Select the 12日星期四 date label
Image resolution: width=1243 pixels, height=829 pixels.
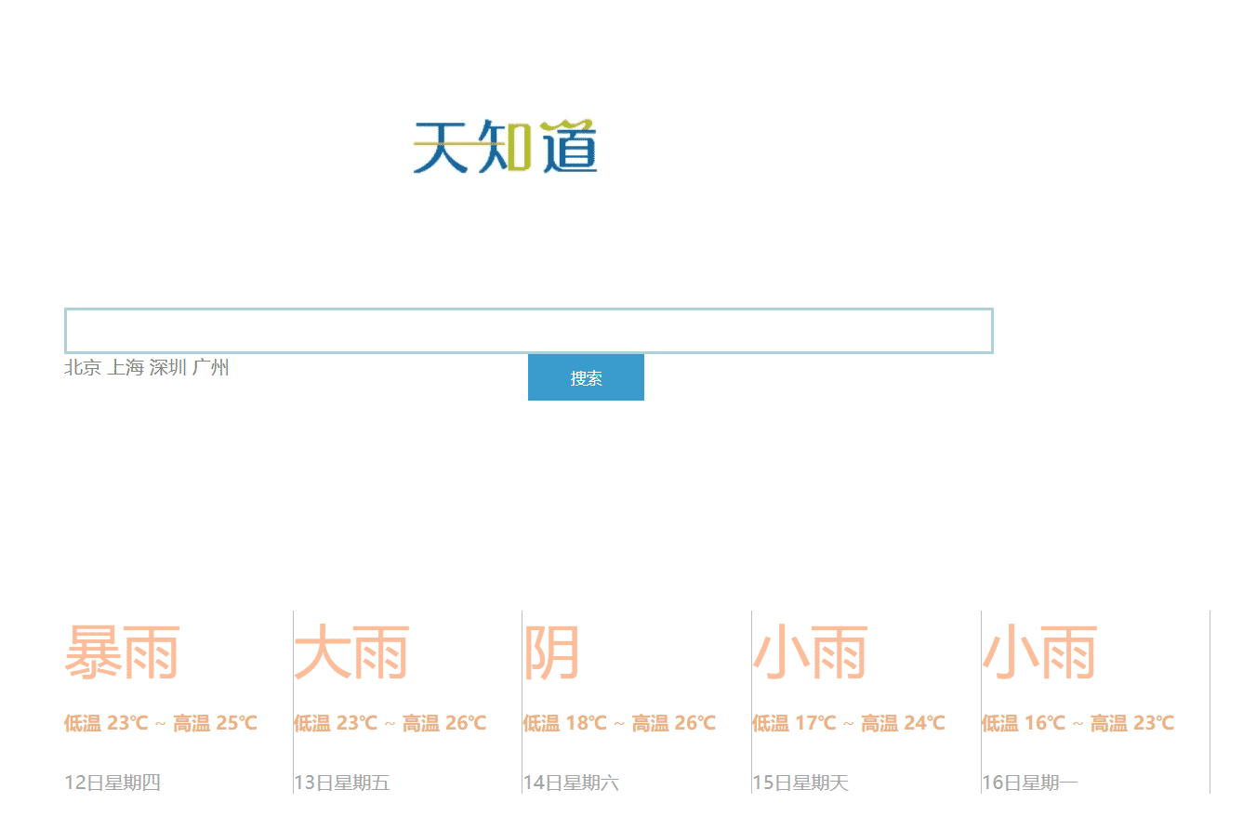tap(112, 783)
